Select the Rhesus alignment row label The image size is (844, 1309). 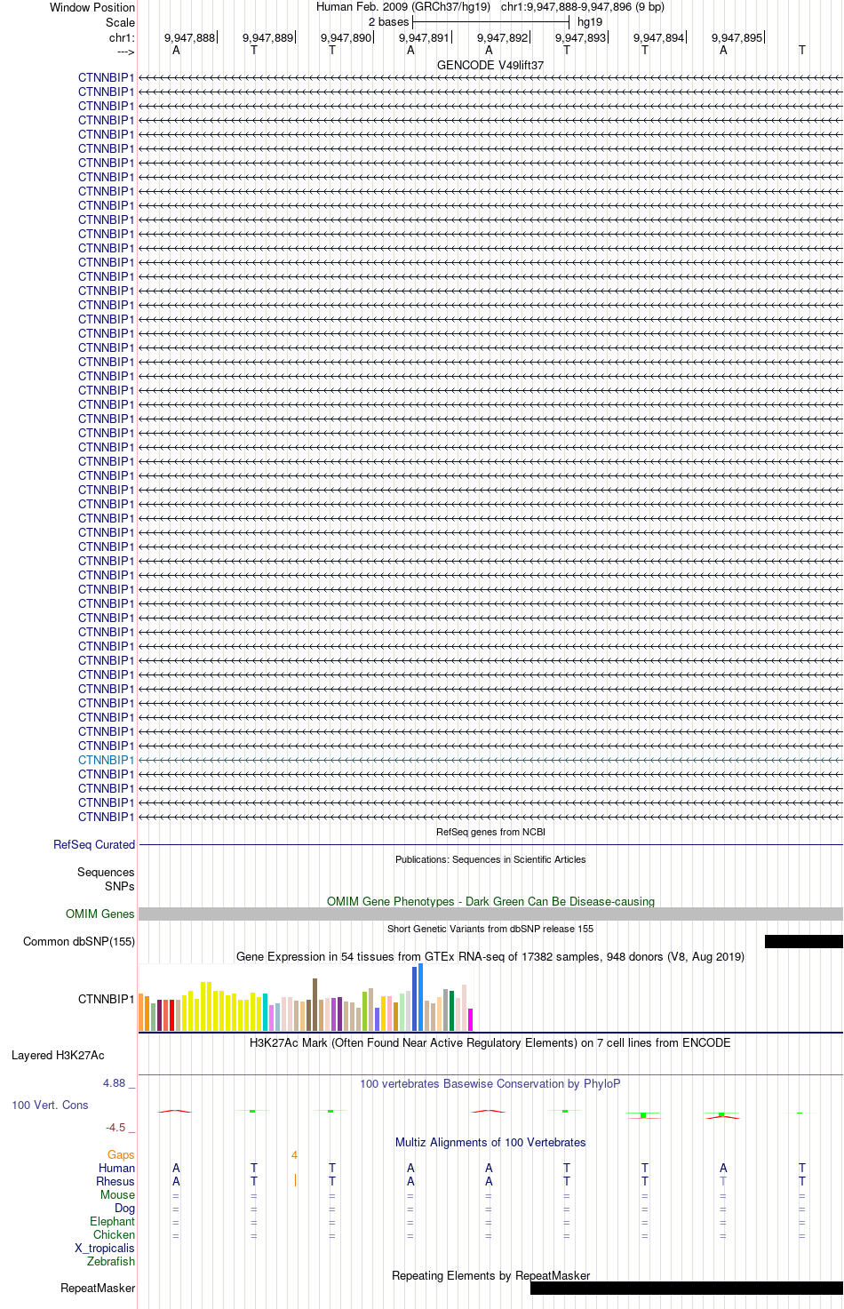pyautogui.click(x=115, y=1182)
